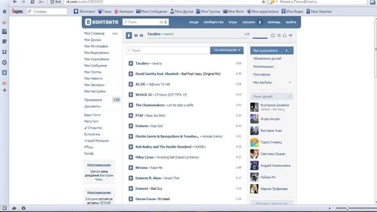Viewport: 377px width, 212px height.
Task: Open Популярное tab
Action: (262, 75)
